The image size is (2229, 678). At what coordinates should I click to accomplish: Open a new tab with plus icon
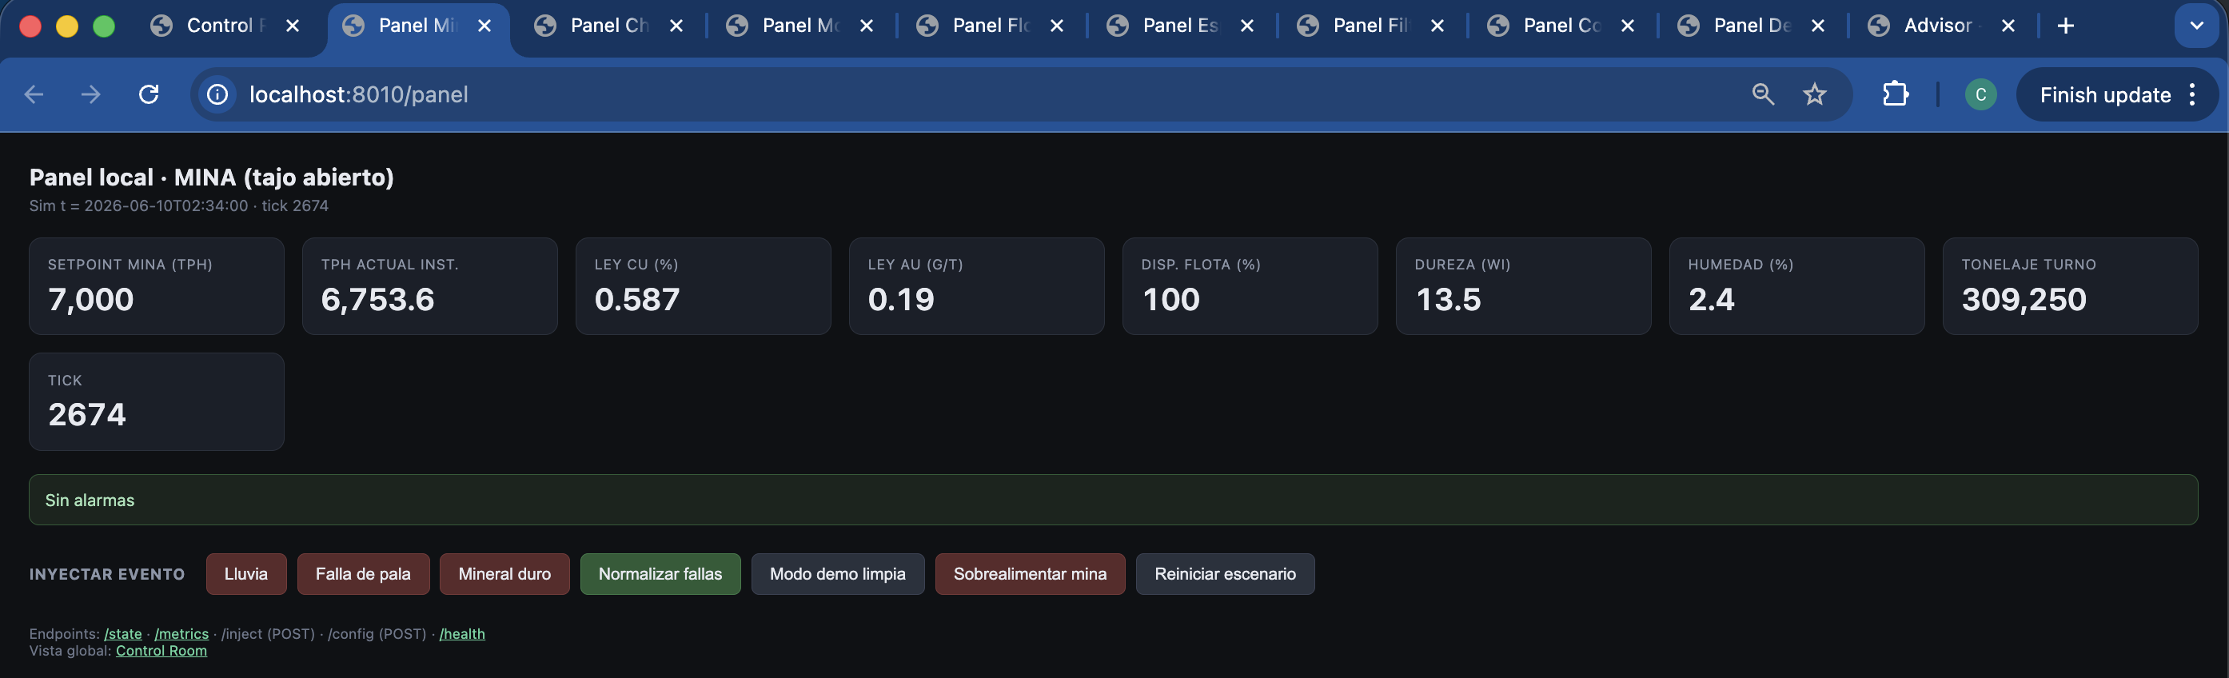[2065, 26]
